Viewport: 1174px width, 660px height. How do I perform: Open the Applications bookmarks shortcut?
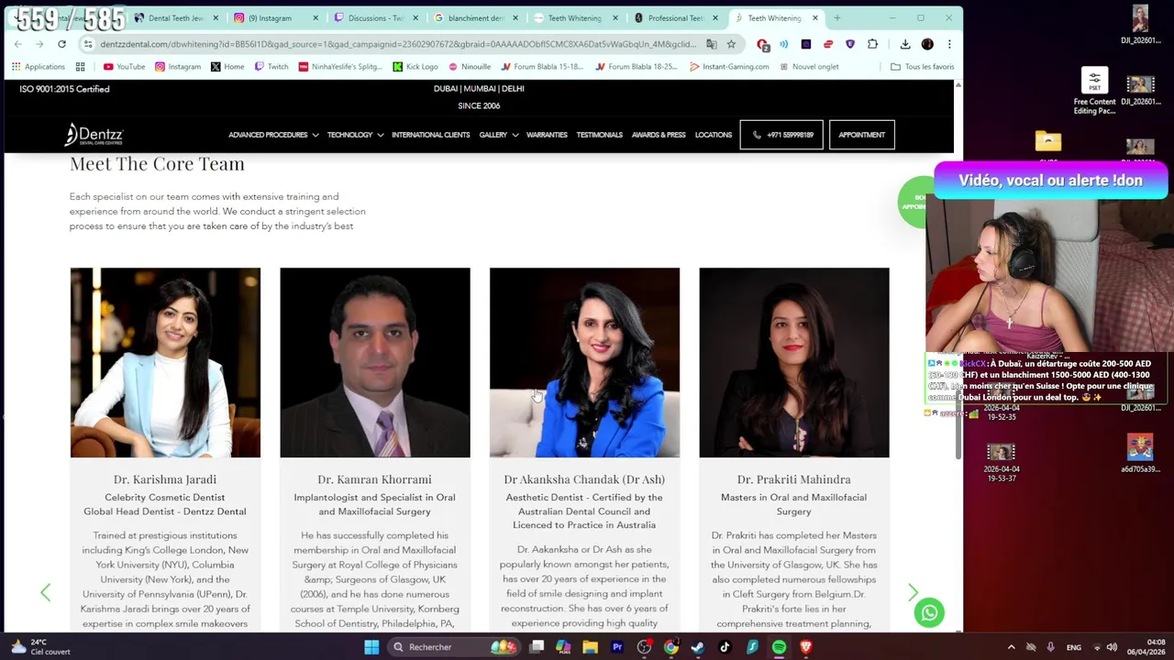click(x=39, y=67)
